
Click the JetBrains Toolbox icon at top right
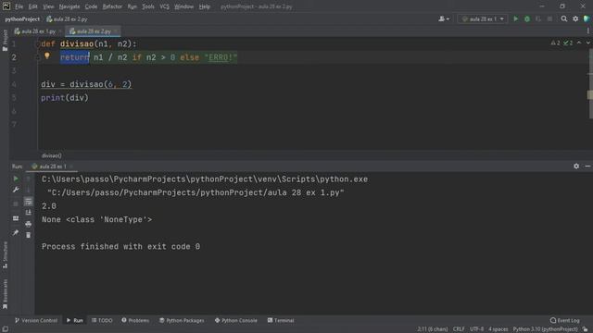click(587, 18)
